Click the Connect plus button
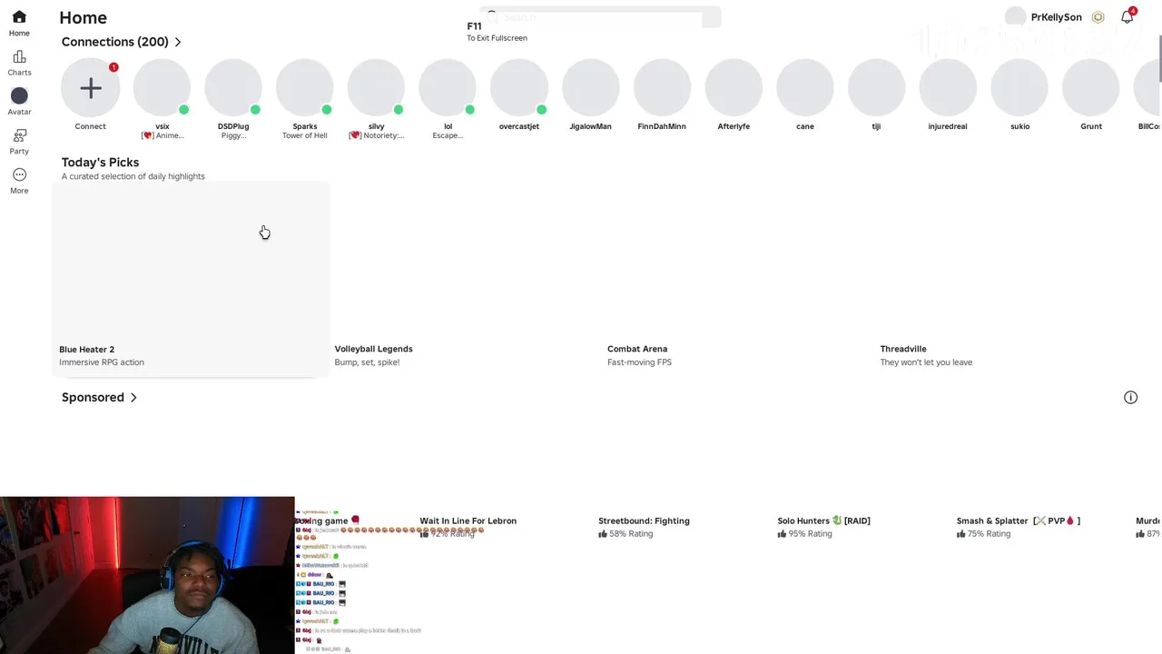Image resolution: width=1162 pixels, height=654 pixels. pos(90,88)
